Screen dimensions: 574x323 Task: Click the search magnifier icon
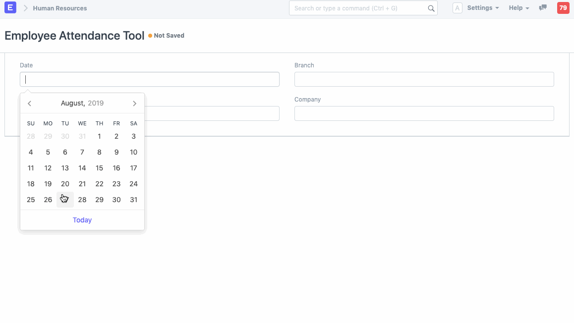[x=431, y=8]
